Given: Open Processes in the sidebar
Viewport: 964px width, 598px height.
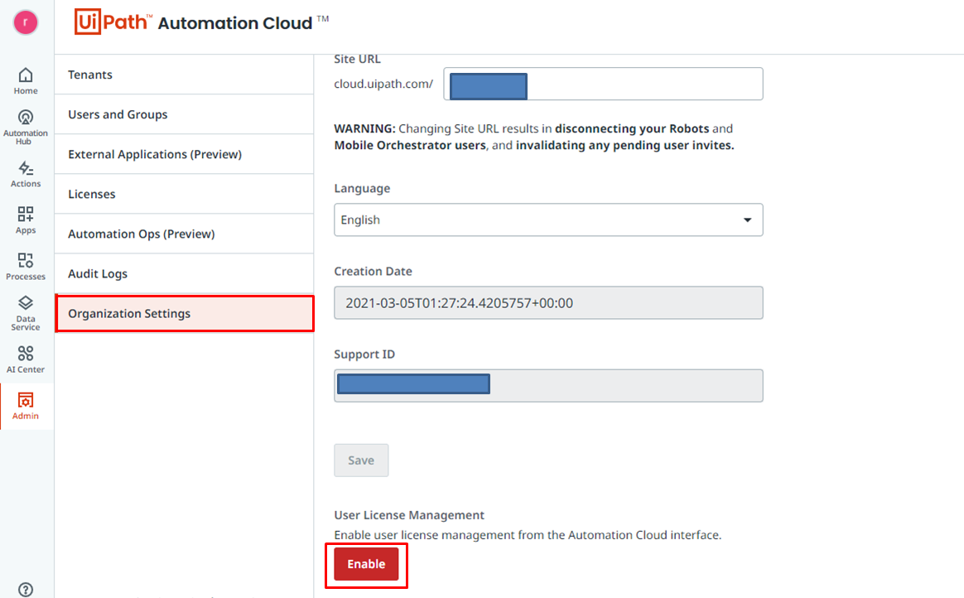Looking at the screenshot, I should pos(25,266).
